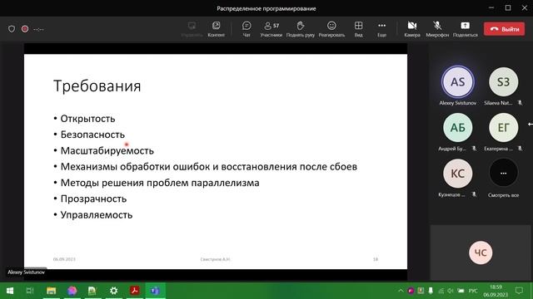Click the slide footer date 06.09.2023

64,259
